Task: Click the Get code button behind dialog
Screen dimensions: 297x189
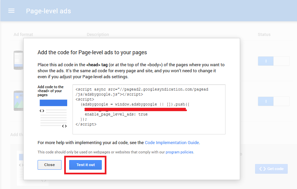Action: click(271, 169)
